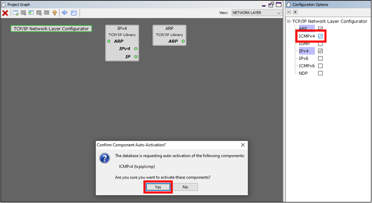Select the NDP tree item label
Screen dimensions: 372x203
click(303, 73)
